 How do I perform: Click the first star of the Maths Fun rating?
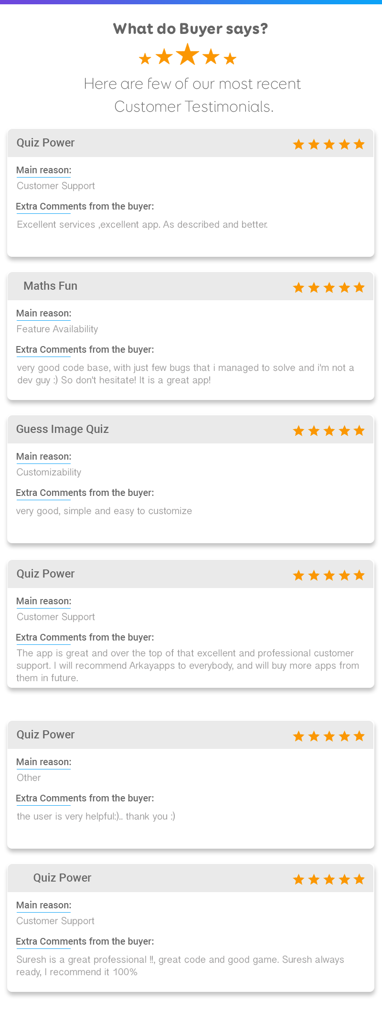point(298,287)
